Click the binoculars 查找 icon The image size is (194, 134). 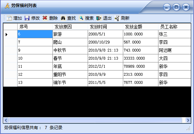coord(63,18)
